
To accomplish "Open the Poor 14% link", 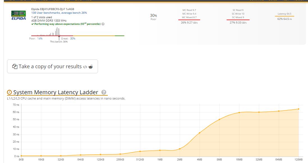I will click(40, 39).
